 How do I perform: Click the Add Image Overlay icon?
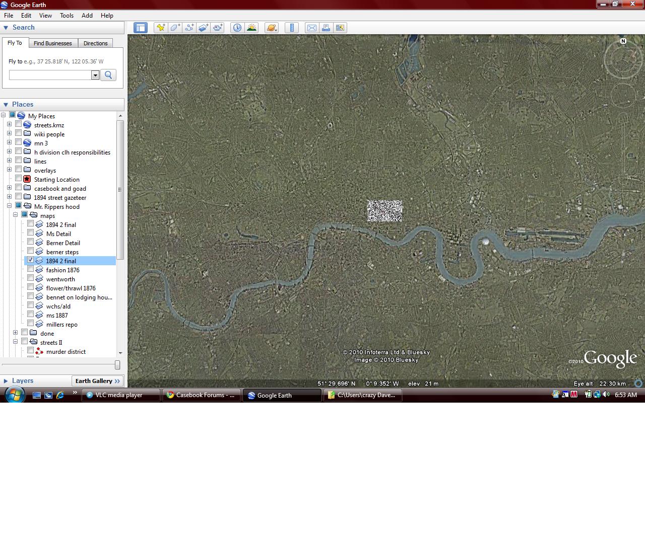click(203, 28)
